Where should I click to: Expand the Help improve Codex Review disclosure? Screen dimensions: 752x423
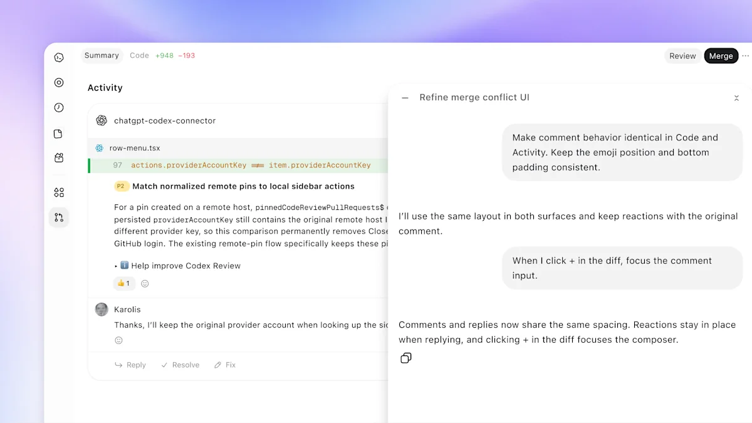[116, 266]
